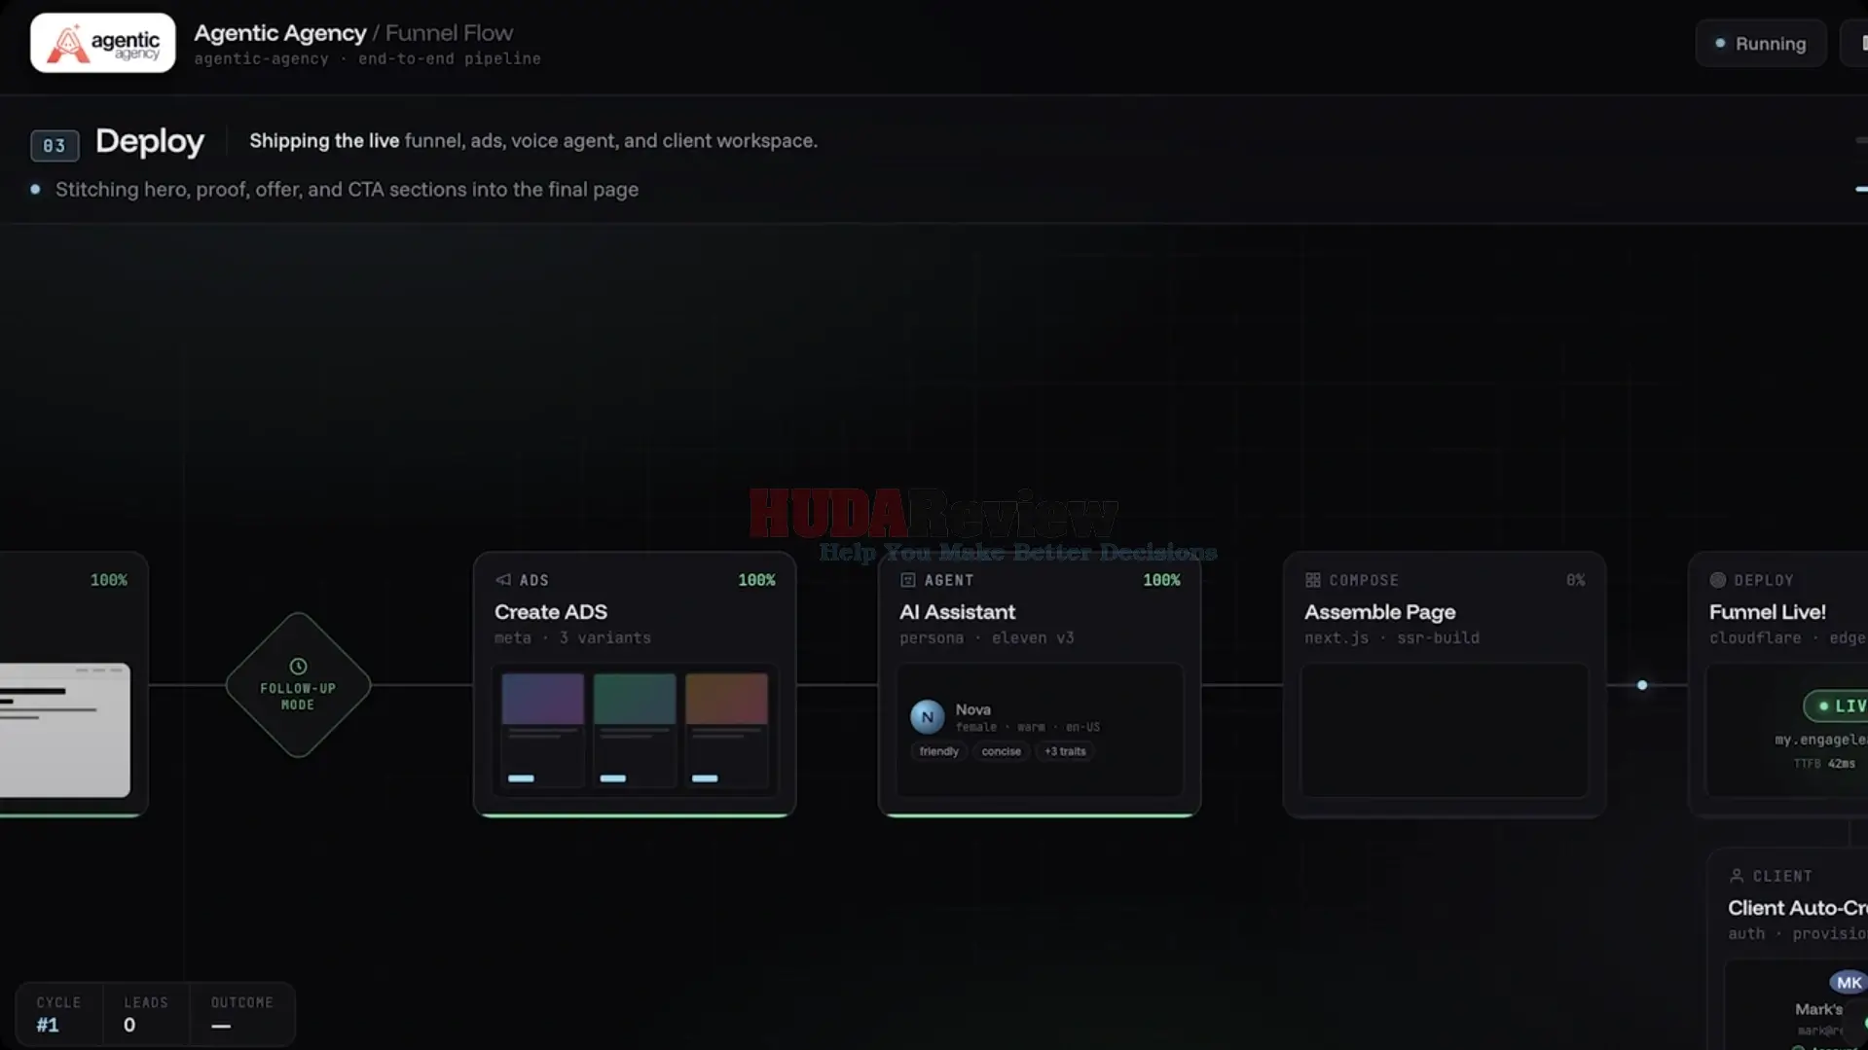
Task: Click the connector dot before Deploy card
Action: coord(1642,685)
